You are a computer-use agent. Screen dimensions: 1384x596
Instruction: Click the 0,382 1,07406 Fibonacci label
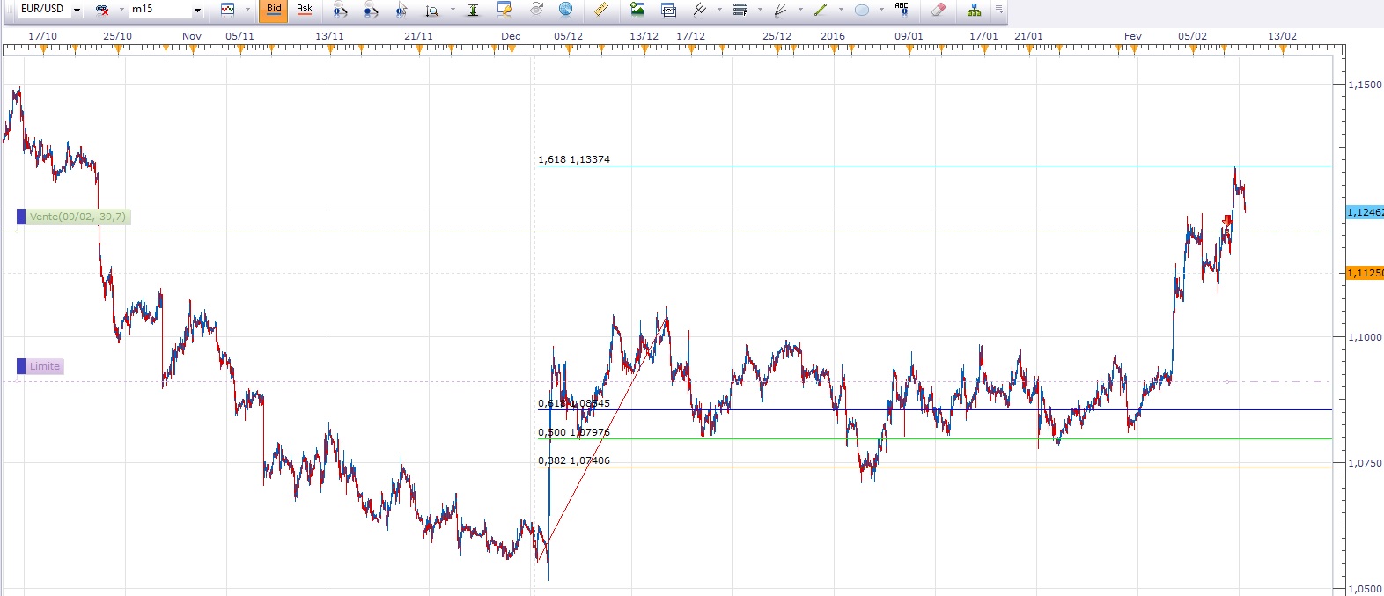pos(574,460)
